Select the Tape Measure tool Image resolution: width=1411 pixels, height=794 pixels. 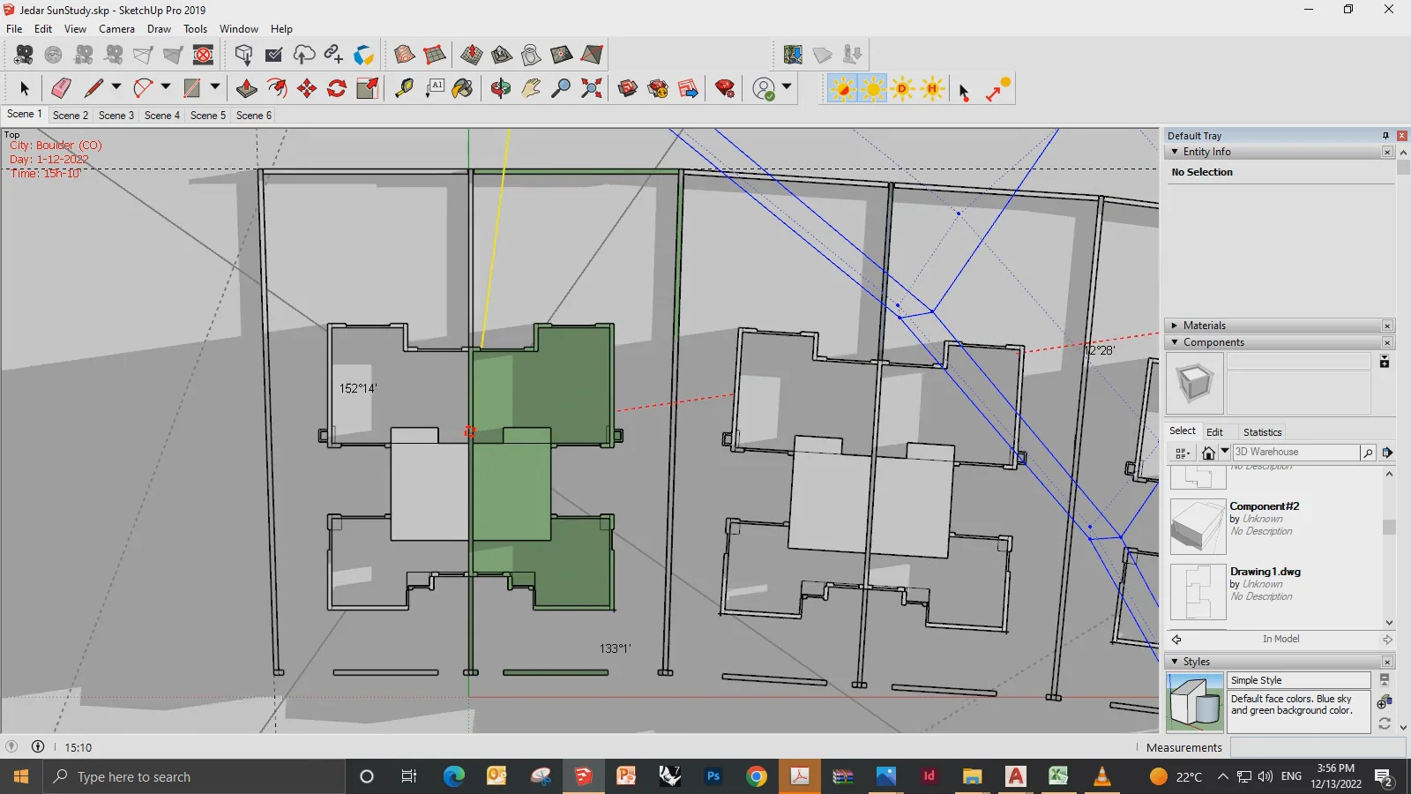point(404,88)
